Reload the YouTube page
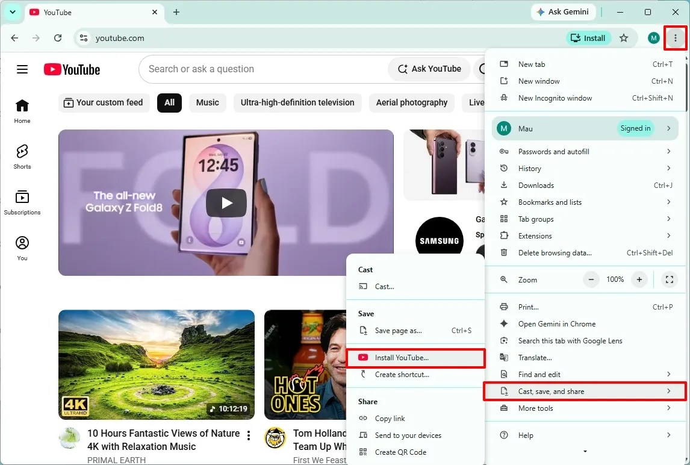Viewport: 690px width, 465px height. (58, 39)
